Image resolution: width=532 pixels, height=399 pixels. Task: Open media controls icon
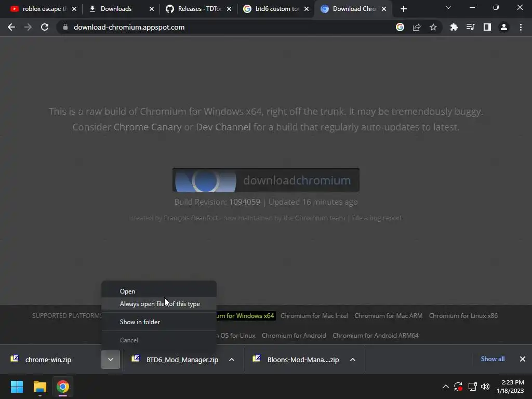point(470,27)
